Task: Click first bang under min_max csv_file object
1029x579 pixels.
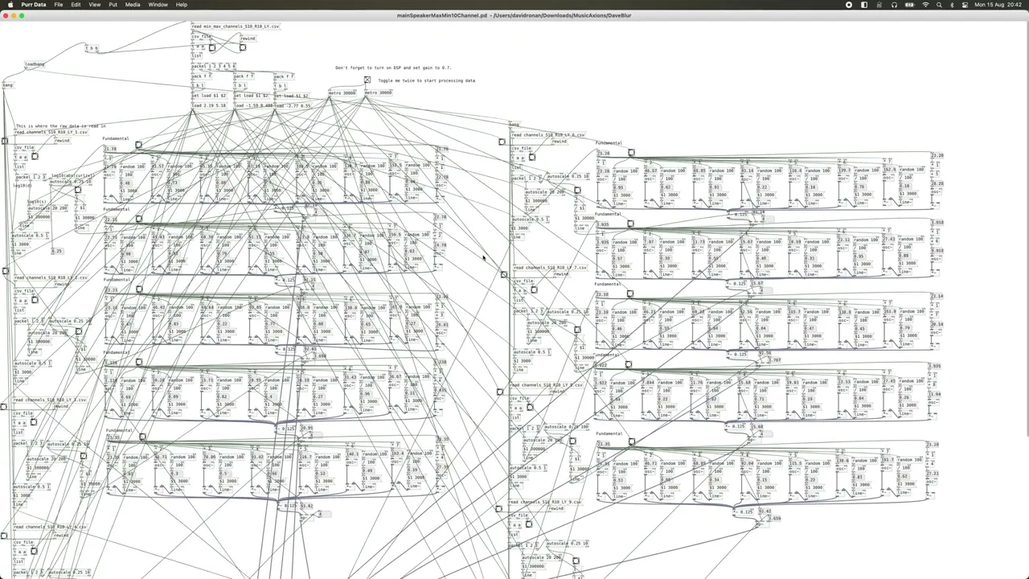Action: (x=212, y=47)
